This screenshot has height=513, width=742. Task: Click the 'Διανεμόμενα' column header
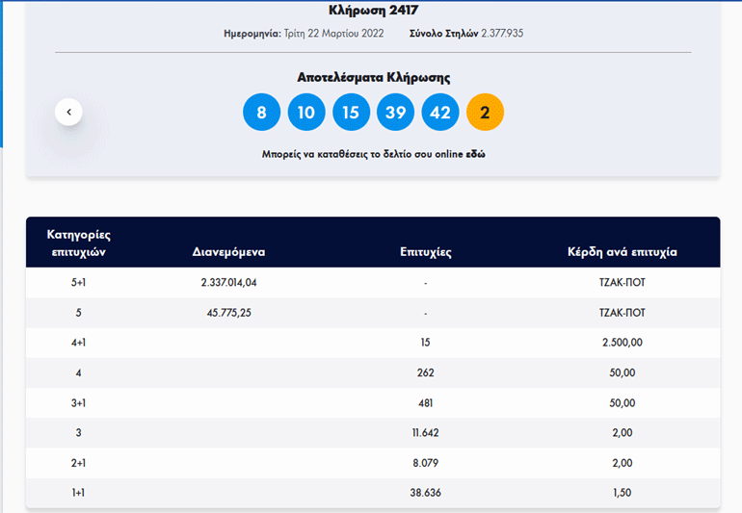229,252
